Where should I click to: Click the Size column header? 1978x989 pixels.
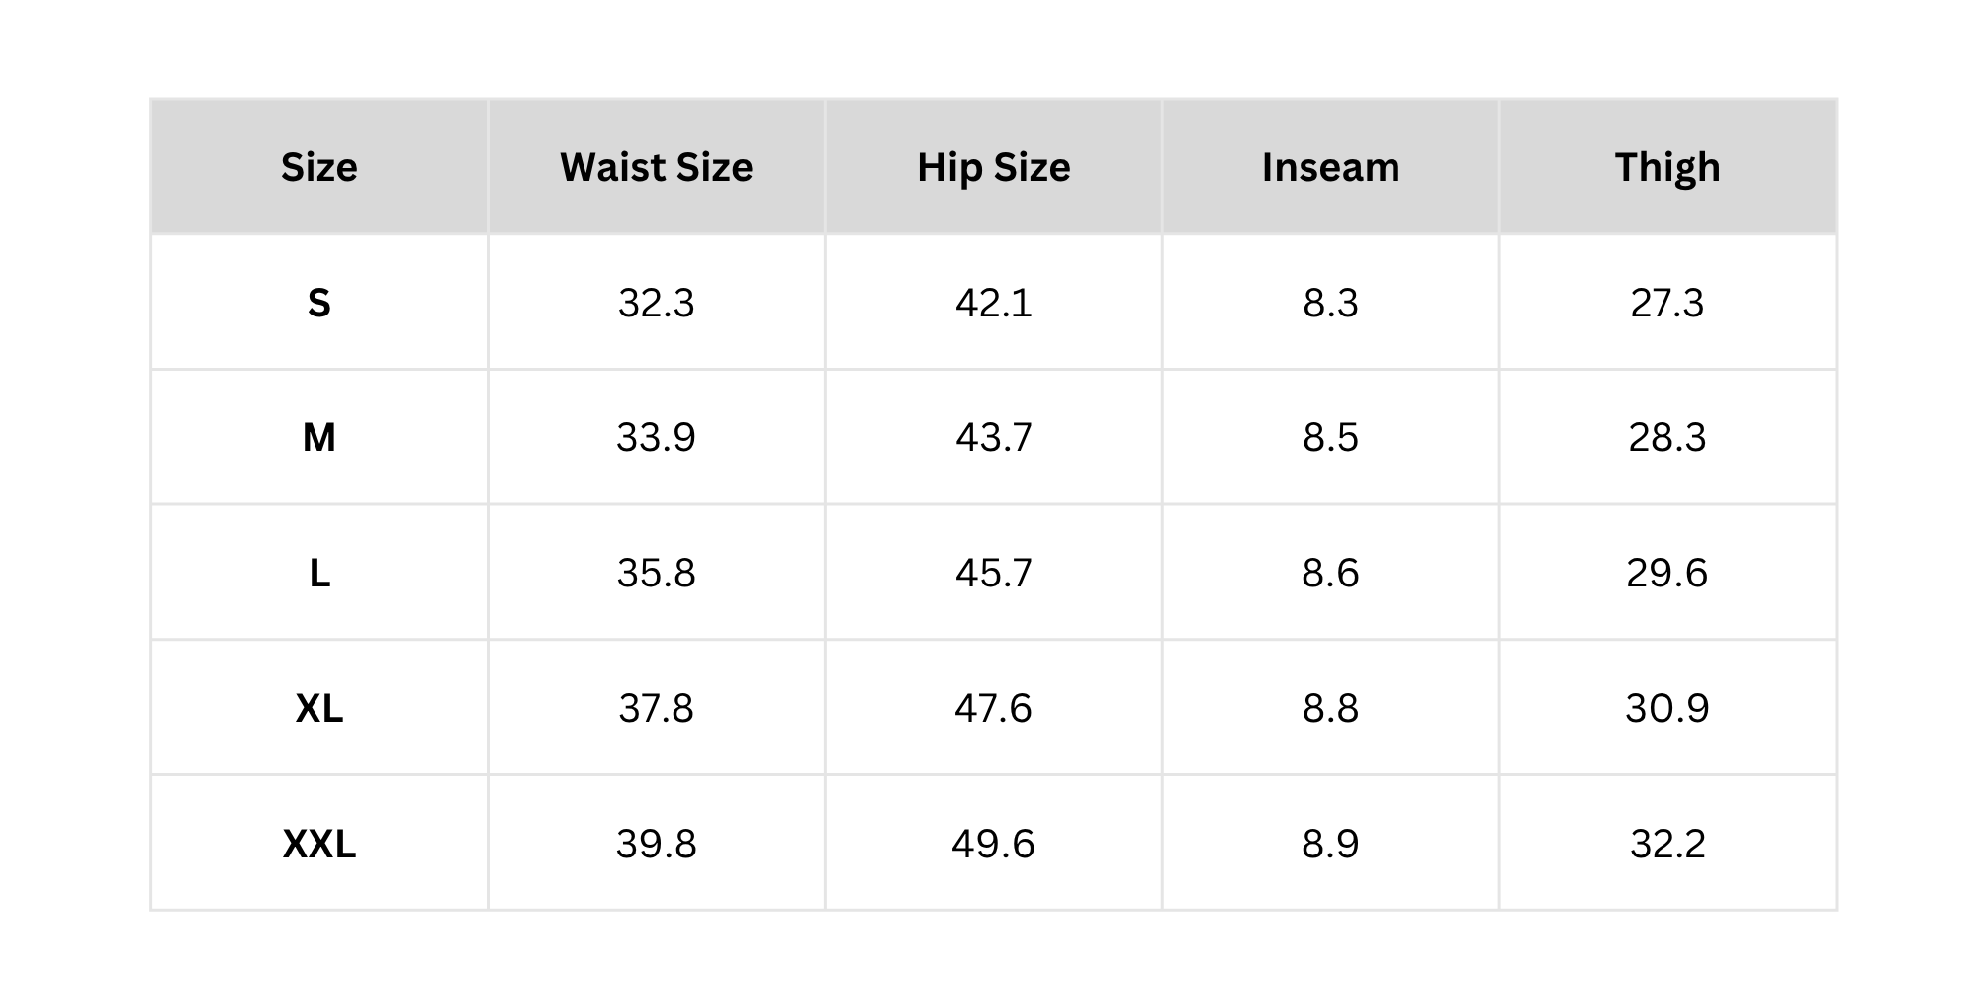click(318, 167)
